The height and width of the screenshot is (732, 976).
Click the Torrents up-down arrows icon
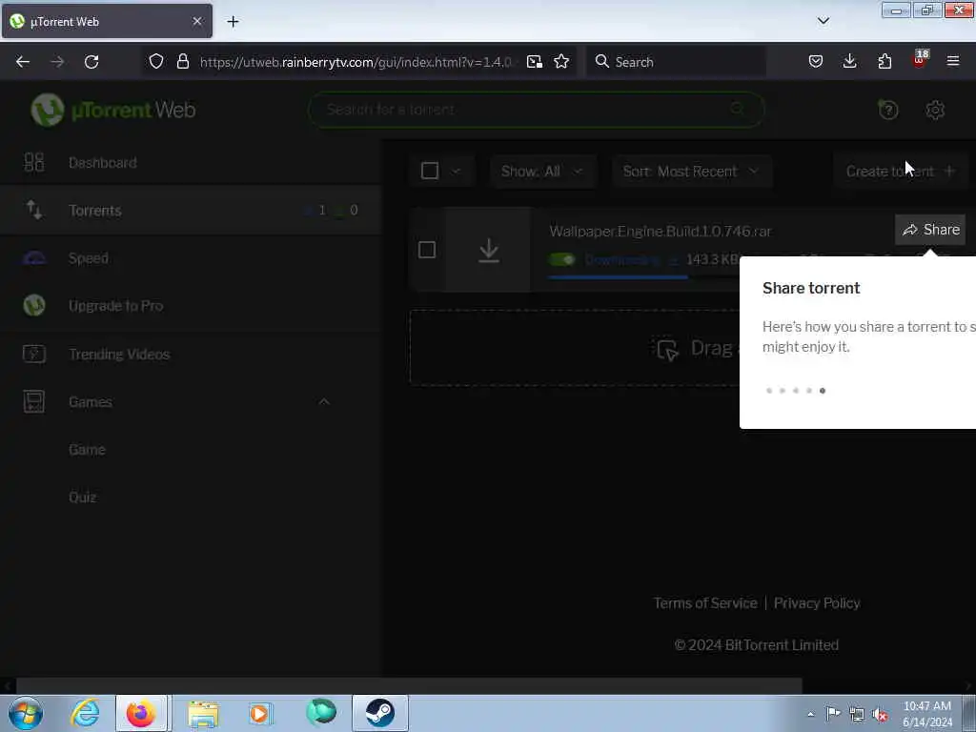pos(34,211)
